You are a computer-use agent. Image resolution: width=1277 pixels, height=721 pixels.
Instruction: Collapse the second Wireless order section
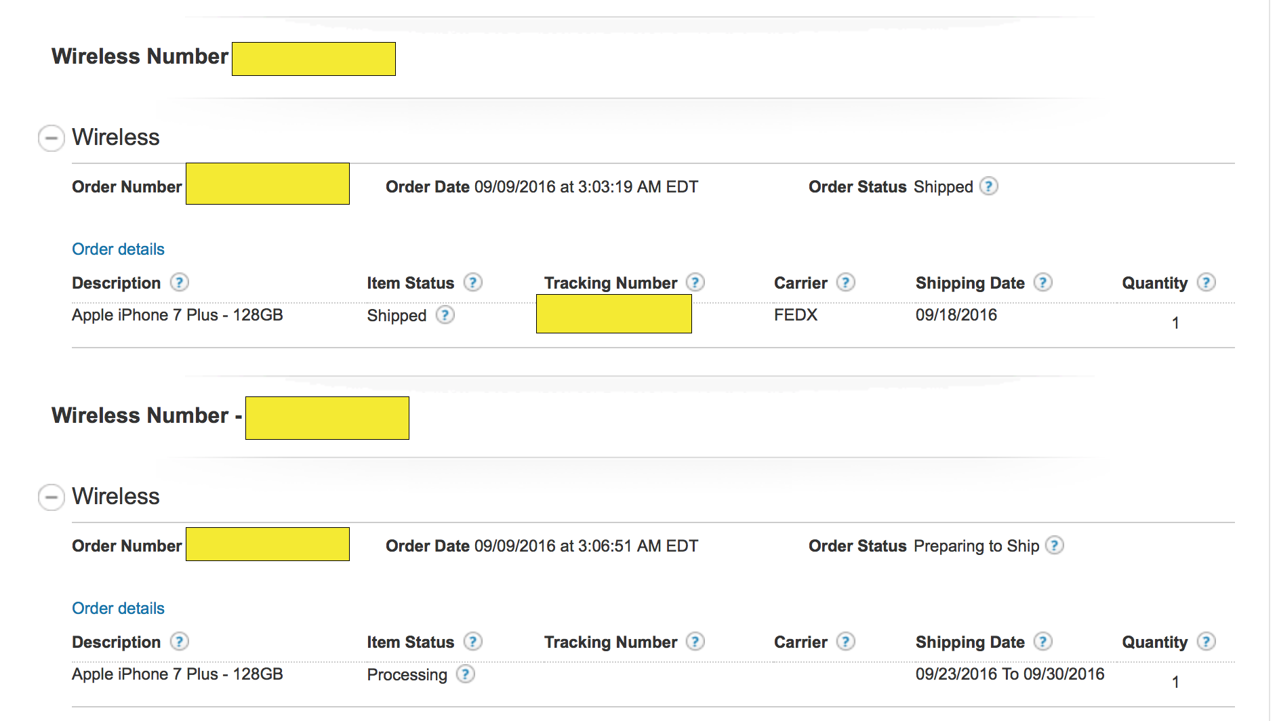point(51,497)
